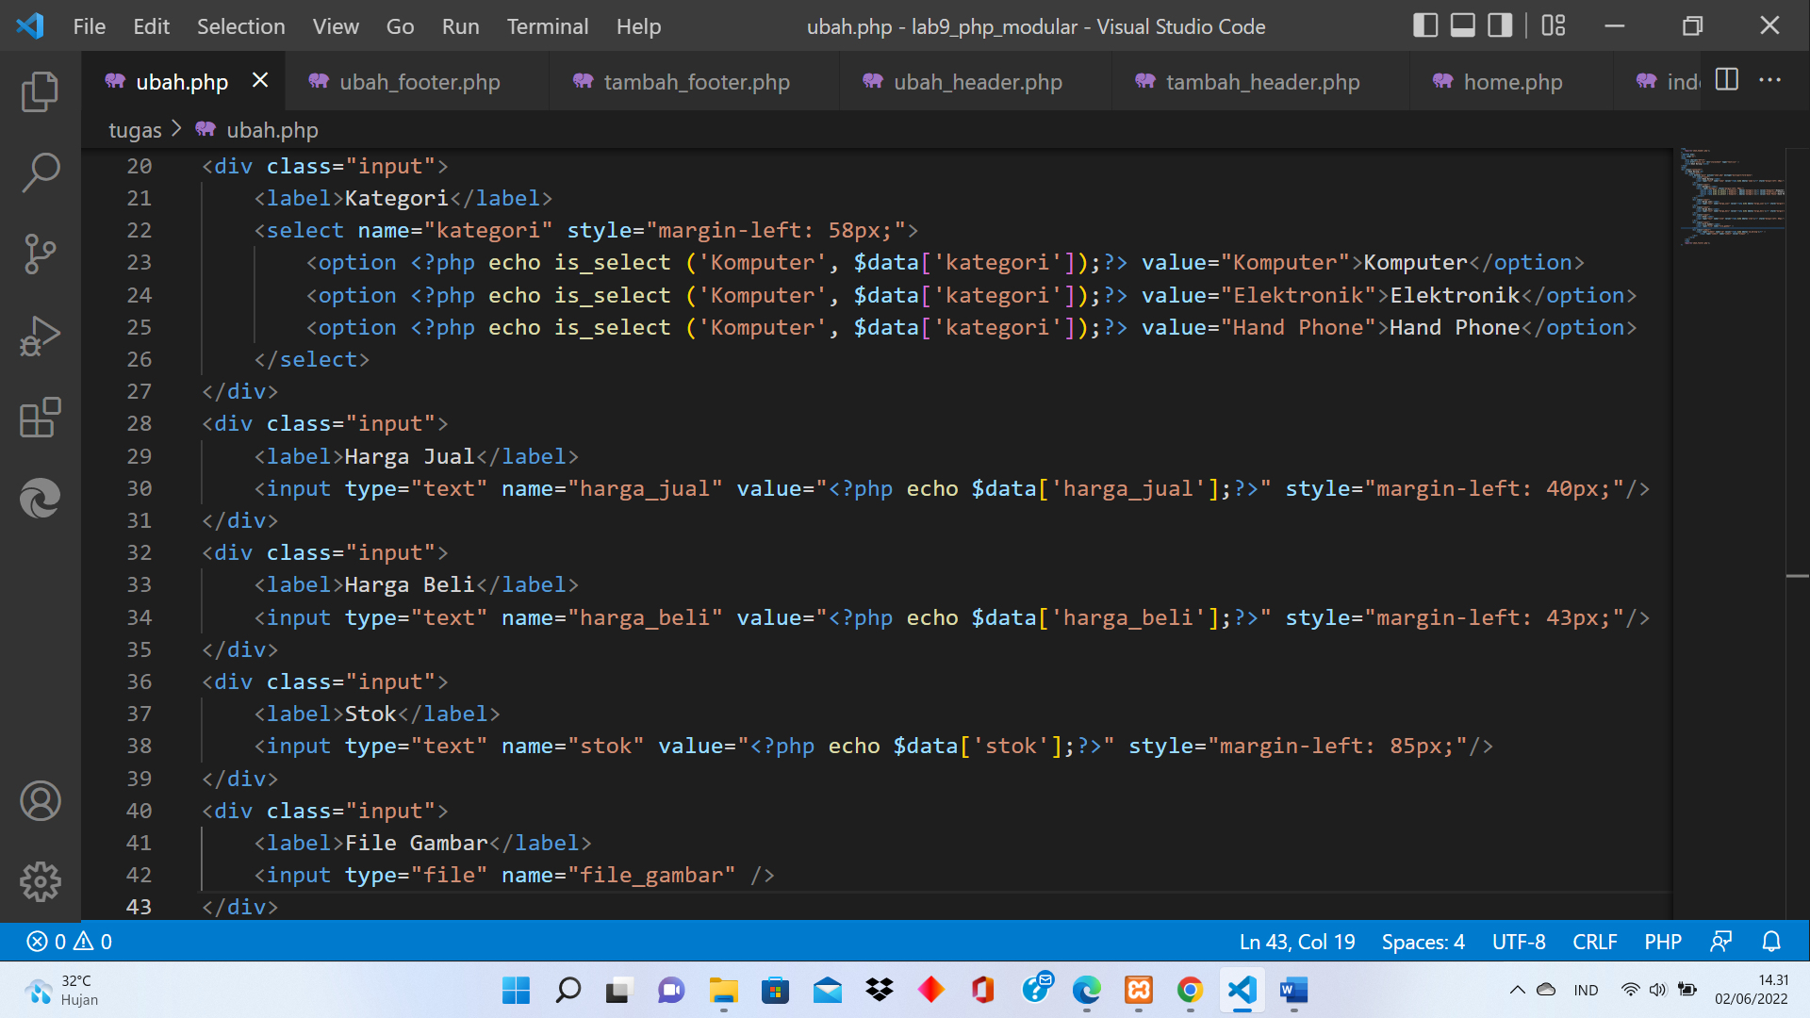This screenshot has height=1018, width=1810.
Task: Open the Explorer view in the activity bar
Action: coord(39,91)
